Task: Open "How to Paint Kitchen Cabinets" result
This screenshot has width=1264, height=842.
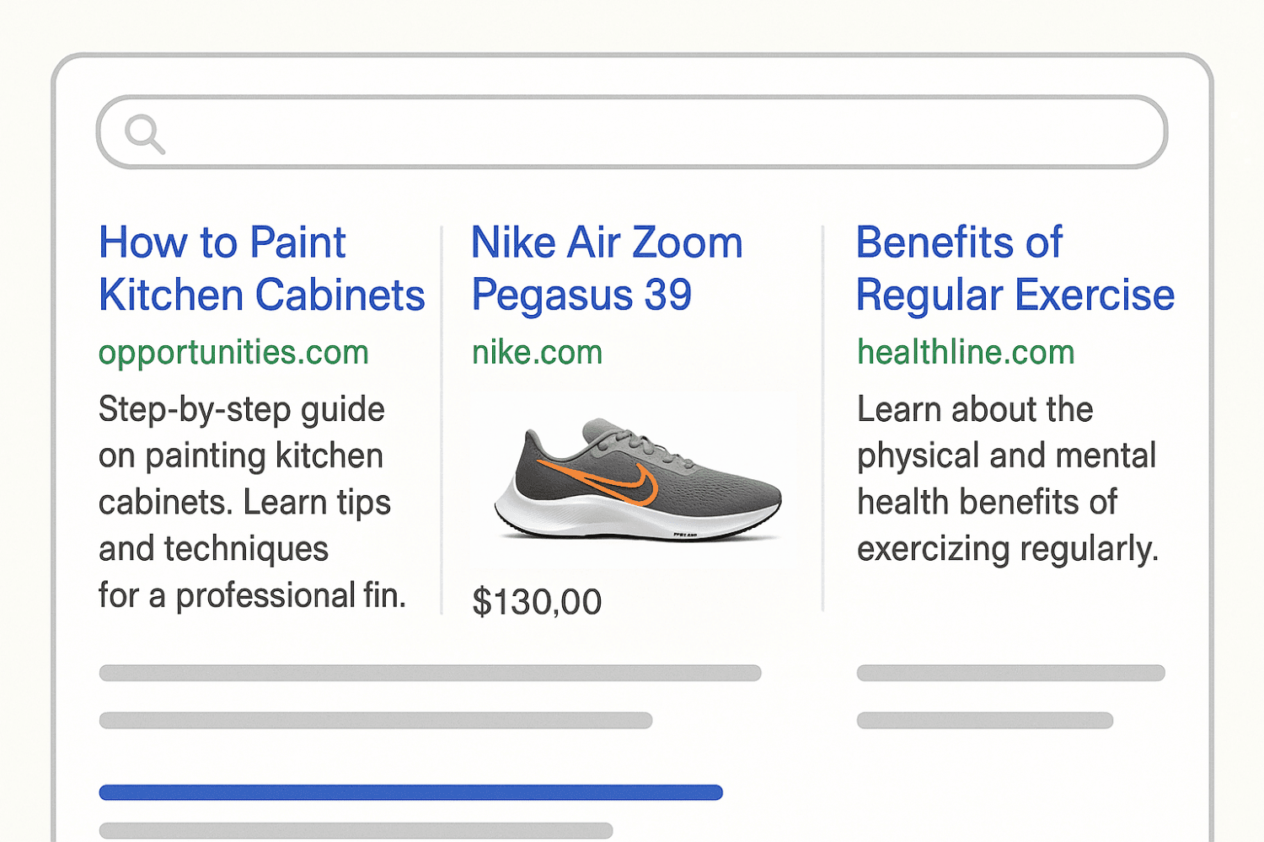Action: pos(261,269)
